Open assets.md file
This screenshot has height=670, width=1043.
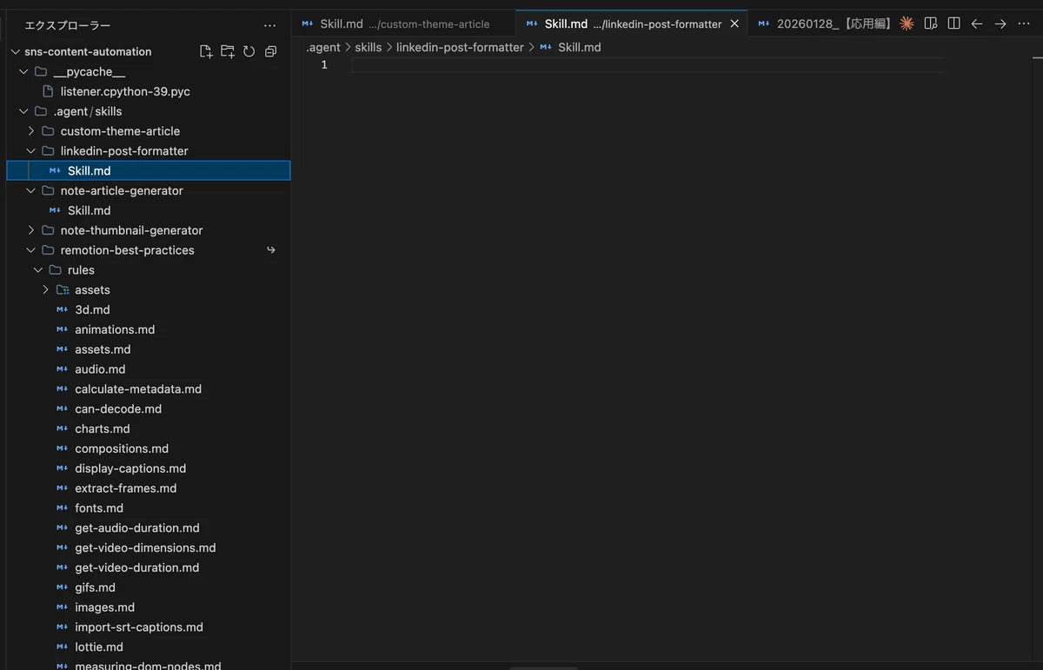(103, 349)
